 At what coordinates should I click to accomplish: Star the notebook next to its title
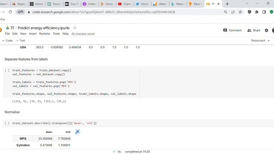point(75,28)
